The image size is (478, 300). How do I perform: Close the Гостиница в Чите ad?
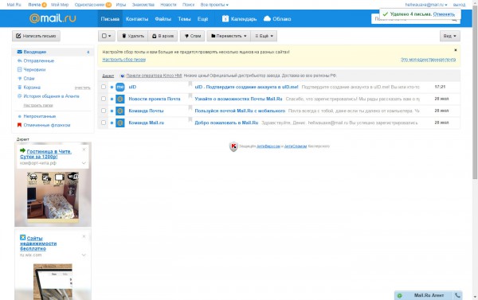[x=84, y=150]
